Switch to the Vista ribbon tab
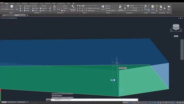Screen dimensions: 184x104 41,3
